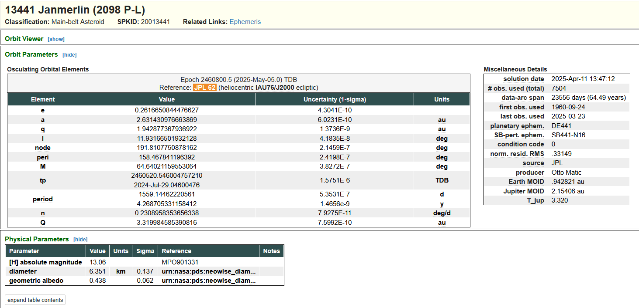Image resolution: width=639 pixels, height=308 pixels.
Task: Open the Ephemeris related link
Action: point(245,22)
